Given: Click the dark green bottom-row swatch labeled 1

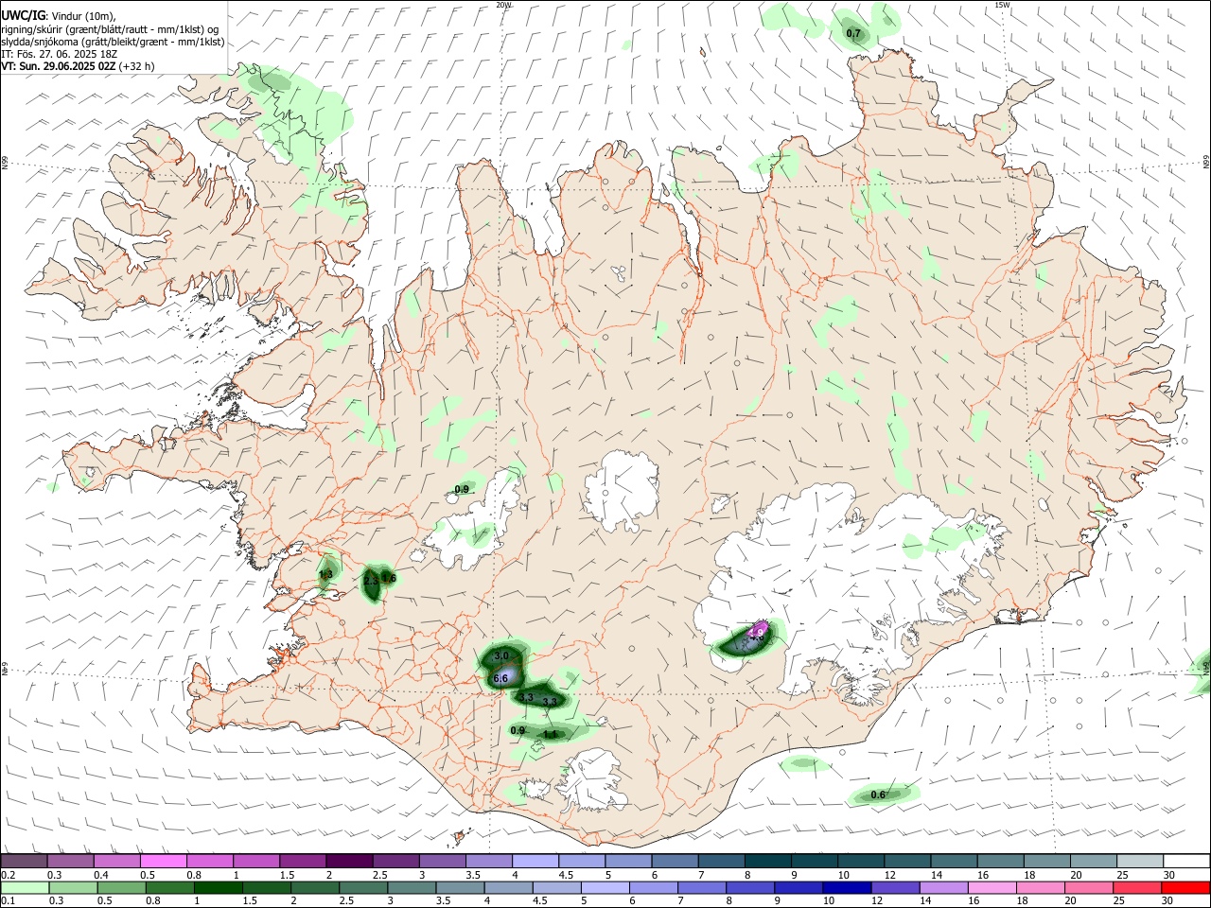Looking at the screenshot, I should coord(218,887).
